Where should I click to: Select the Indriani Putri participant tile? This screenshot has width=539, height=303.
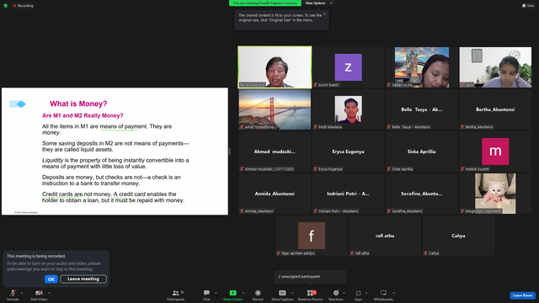coord(348,194)
